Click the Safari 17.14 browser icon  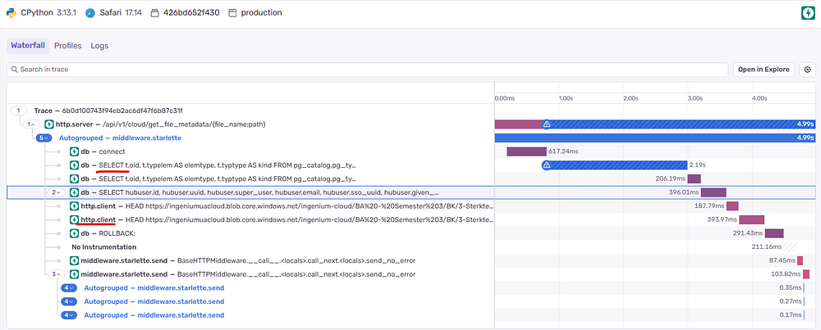(90, 12)
